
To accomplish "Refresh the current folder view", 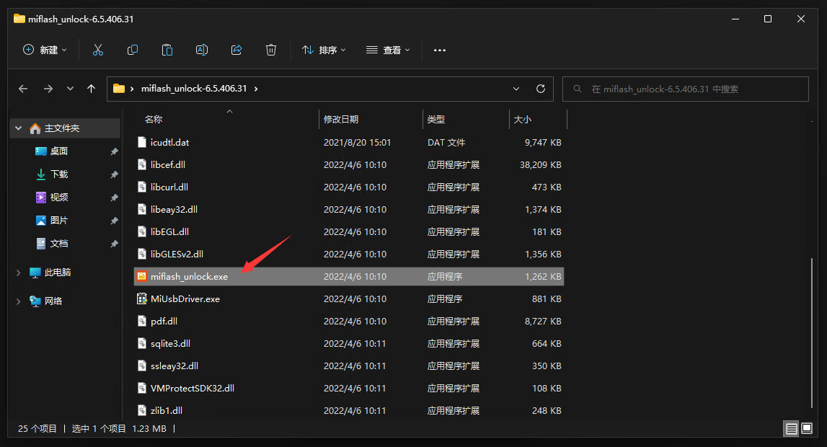I will (541, 89).
